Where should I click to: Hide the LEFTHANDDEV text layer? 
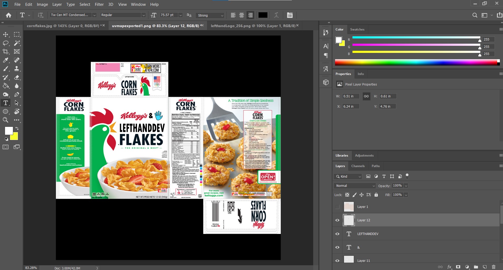point(337,234)
